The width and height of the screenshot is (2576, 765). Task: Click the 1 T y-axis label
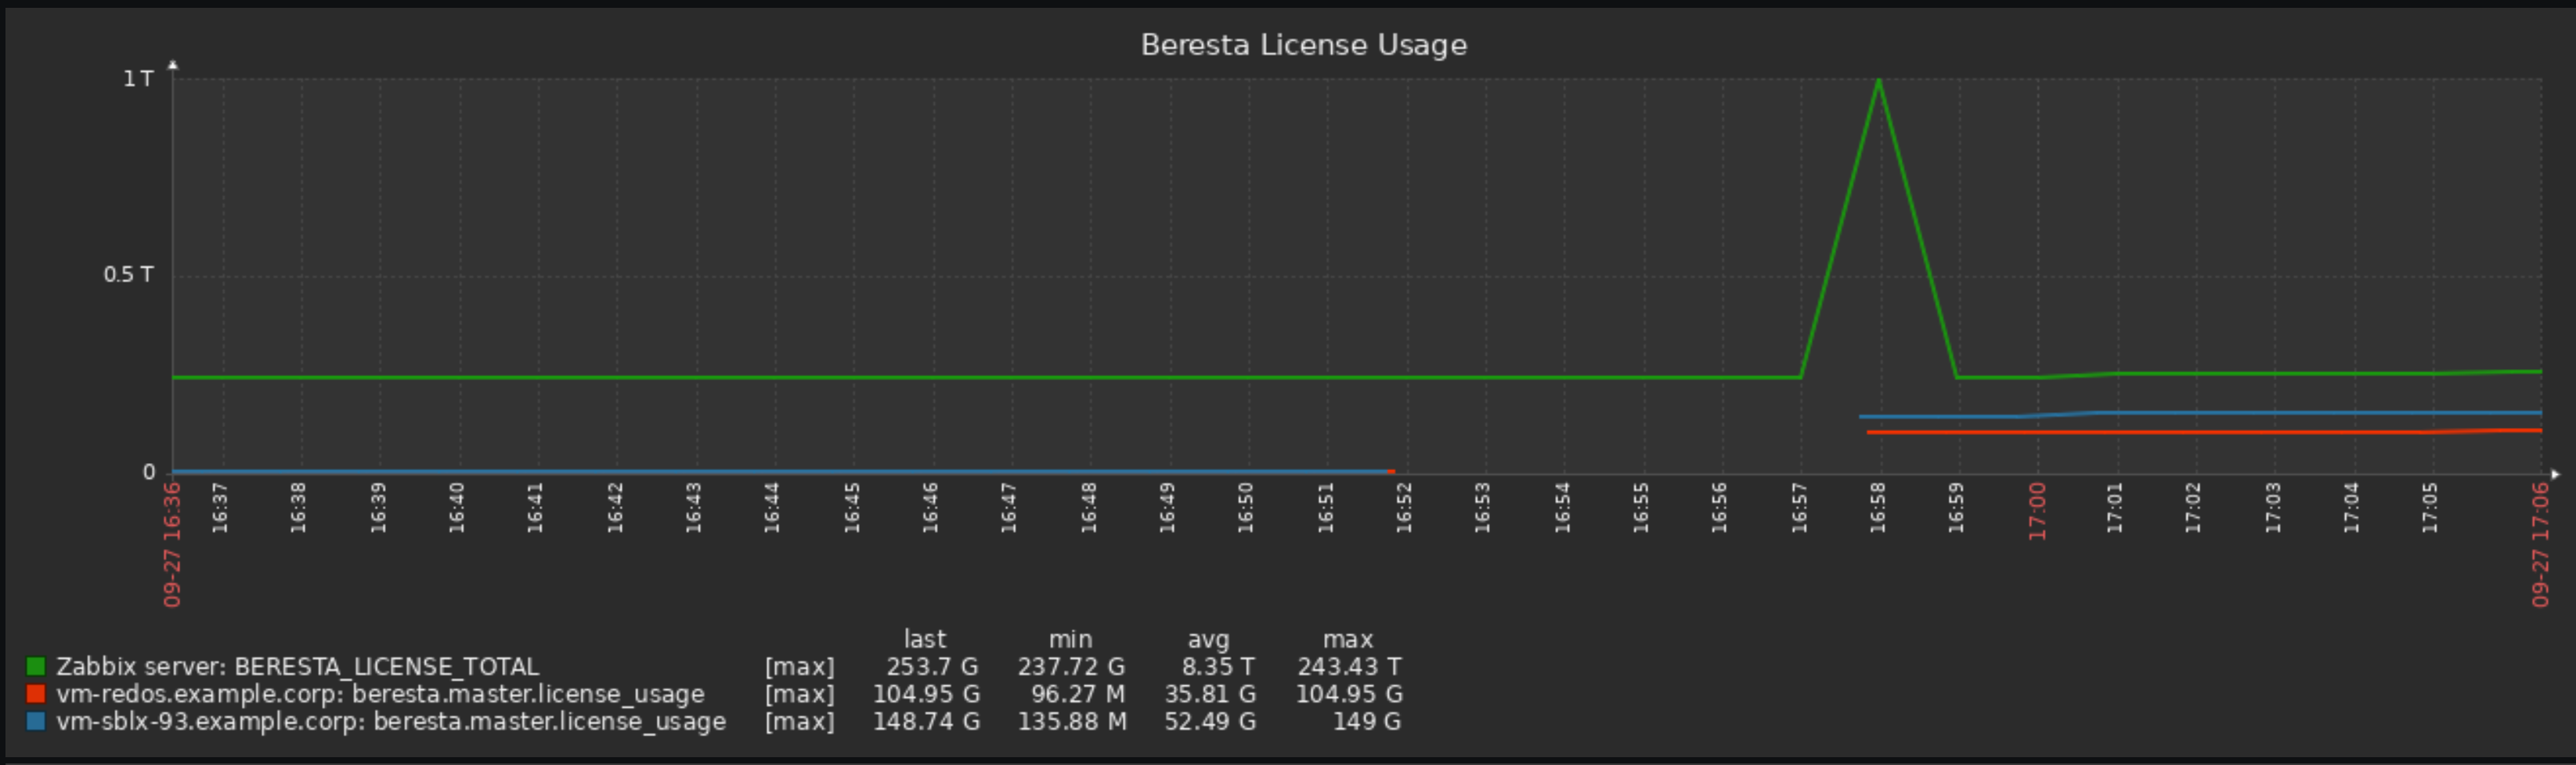tap(138, 79)
